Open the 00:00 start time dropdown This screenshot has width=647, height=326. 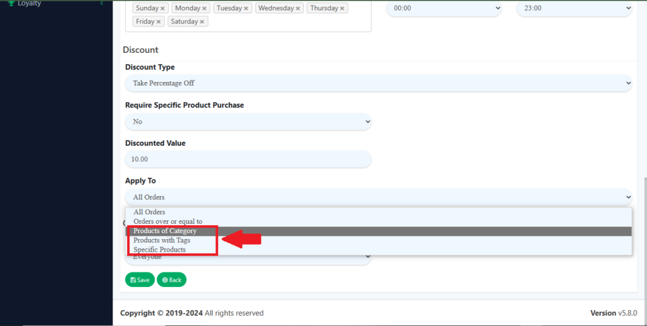click(444, 8)
